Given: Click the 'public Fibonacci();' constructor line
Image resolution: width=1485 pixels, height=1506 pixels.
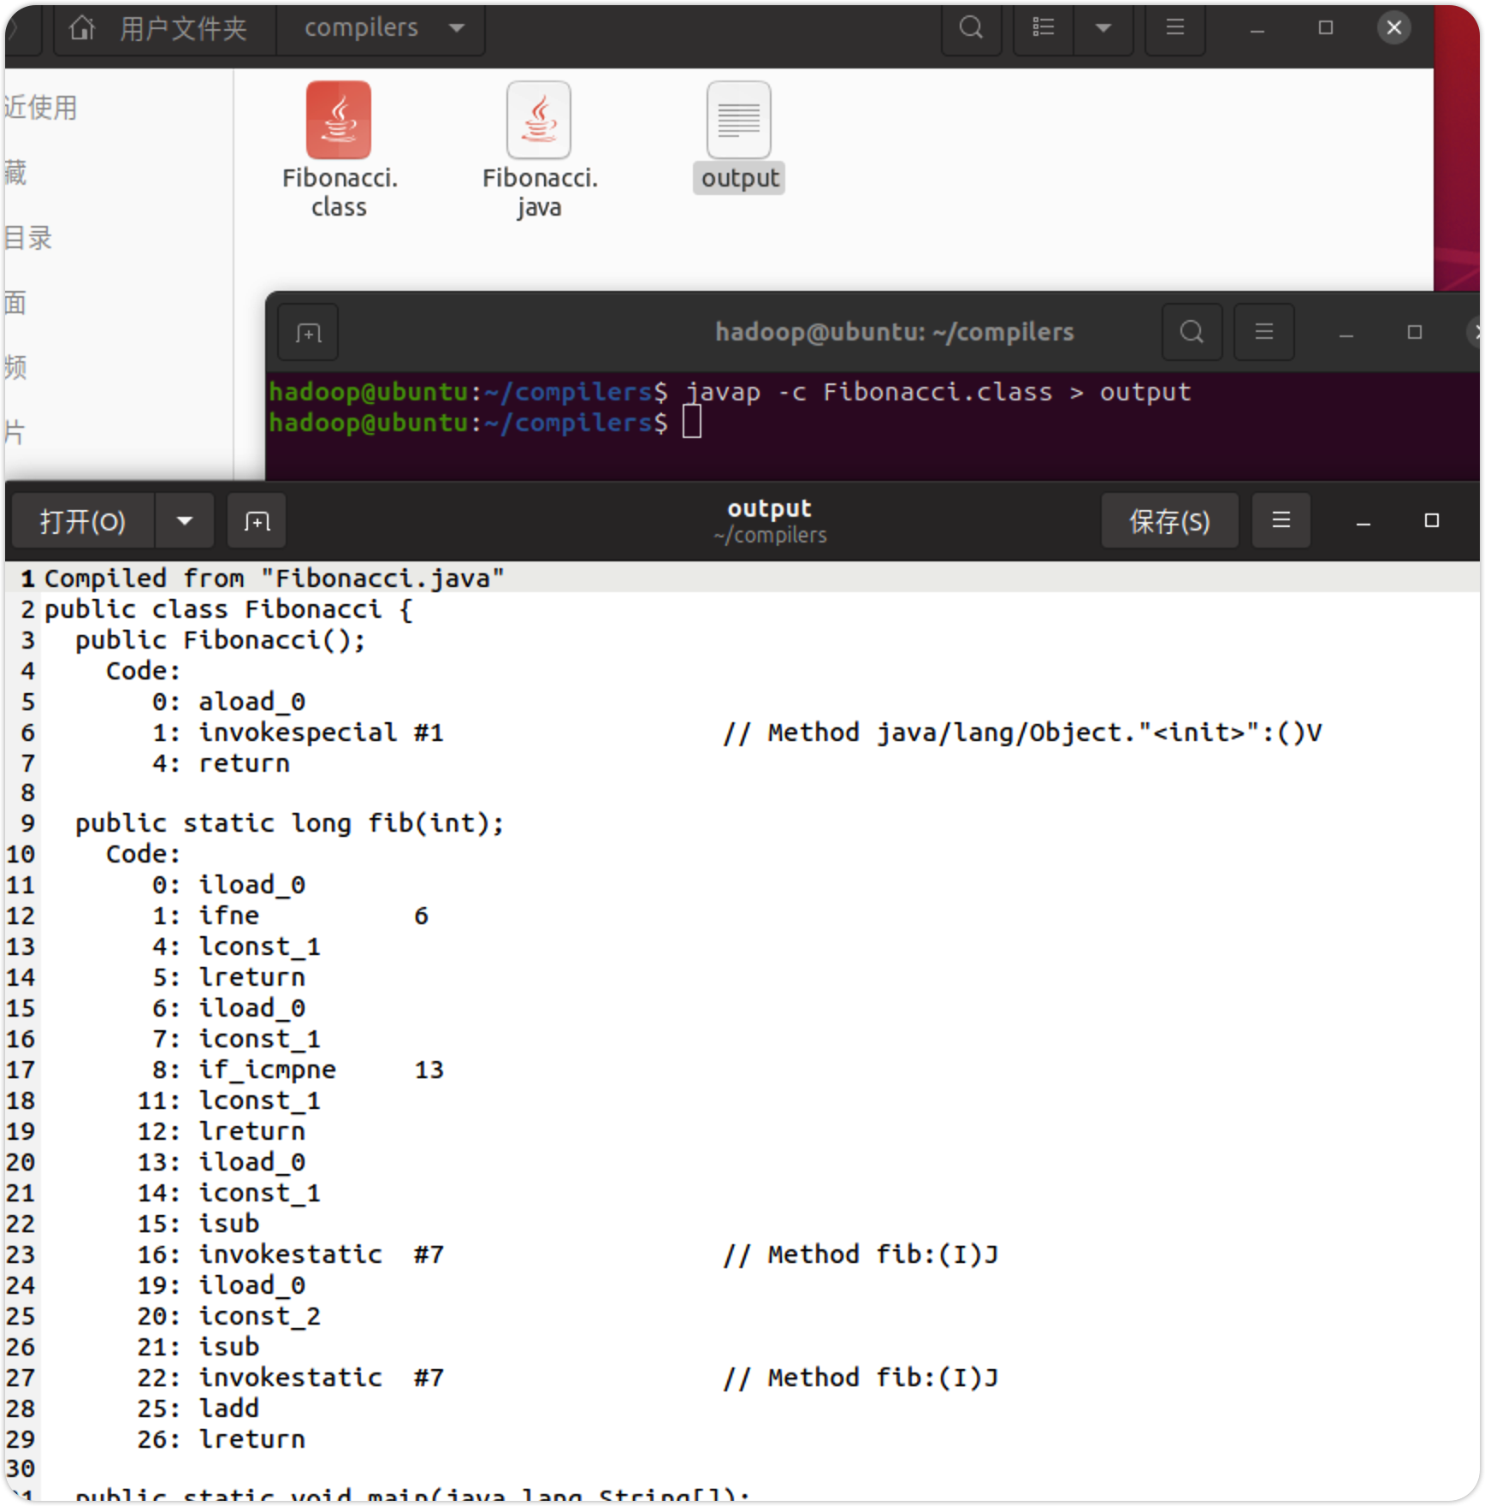Looking at the screenshot, I should pos(221,640).
